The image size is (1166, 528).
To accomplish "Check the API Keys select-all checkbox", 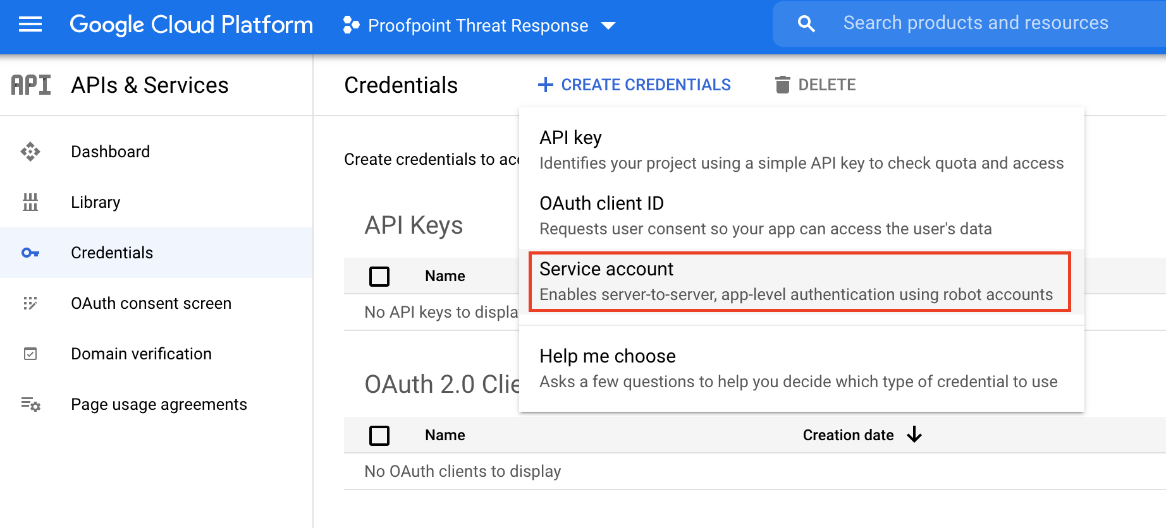I will (379, 276).
